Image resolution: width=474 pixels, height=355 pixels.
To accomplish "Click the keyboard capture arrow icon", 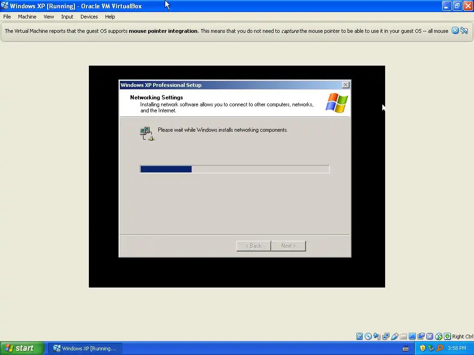I will pos(448,337).
